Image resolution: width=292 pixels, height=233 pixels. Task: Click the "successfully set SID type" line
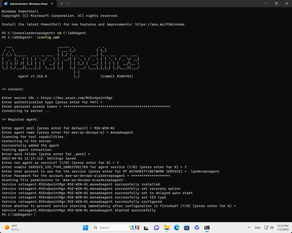click(84, 197)
